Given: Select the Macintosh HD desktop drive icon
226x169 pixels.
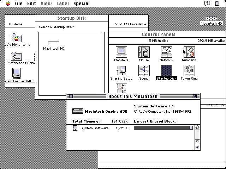Looking at the screenshot, I should point(211,18).
